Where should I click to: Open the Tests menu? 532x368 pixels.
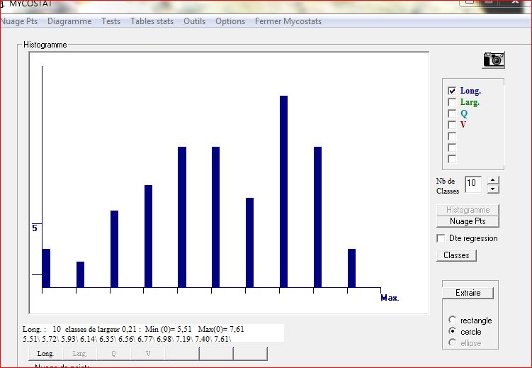click(111, 21)
